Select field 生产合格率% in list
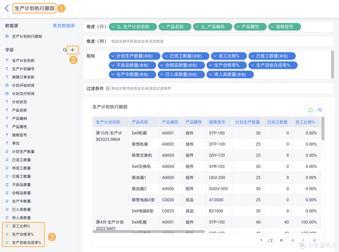This screenshot has width=339, height=252. pos(23,234)
